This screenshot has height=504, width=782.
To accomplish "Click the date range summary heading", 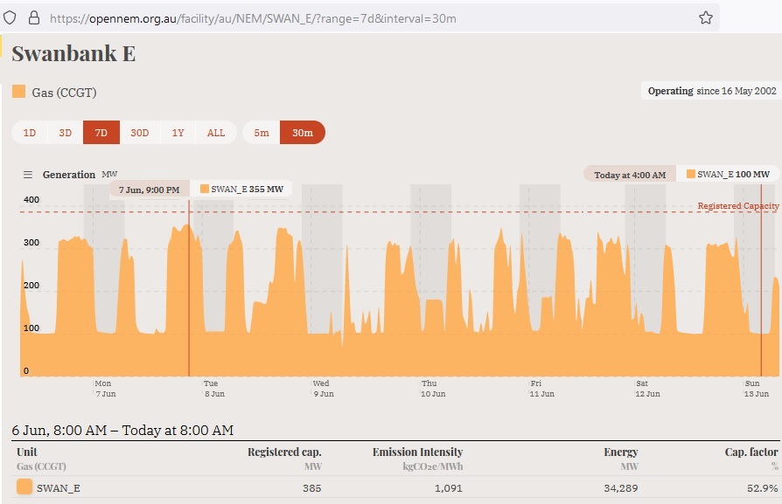I will (x=122, y=431).
